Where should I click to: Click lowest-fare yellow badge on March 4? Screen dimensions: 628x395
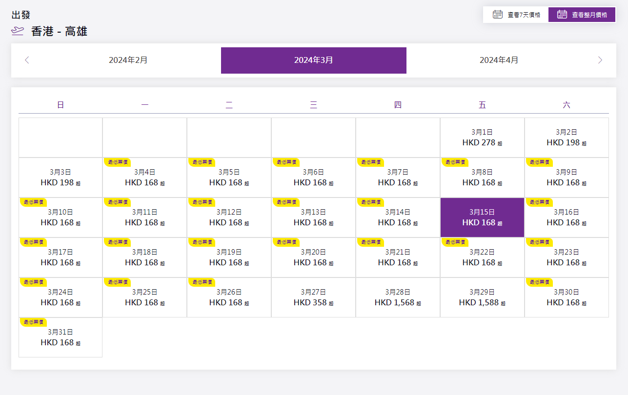point(117,162)
